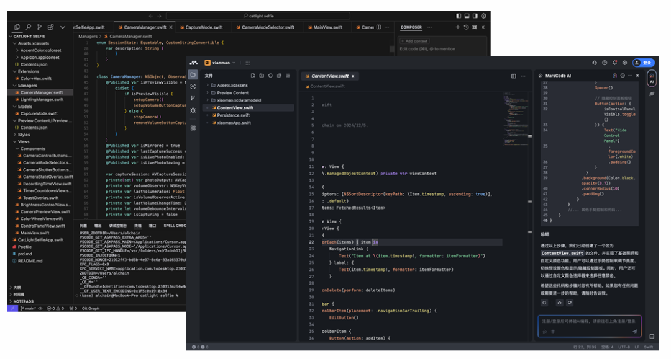Open MarsCode file explorer folder icon
671x359 pixels.
click(193, 75)
